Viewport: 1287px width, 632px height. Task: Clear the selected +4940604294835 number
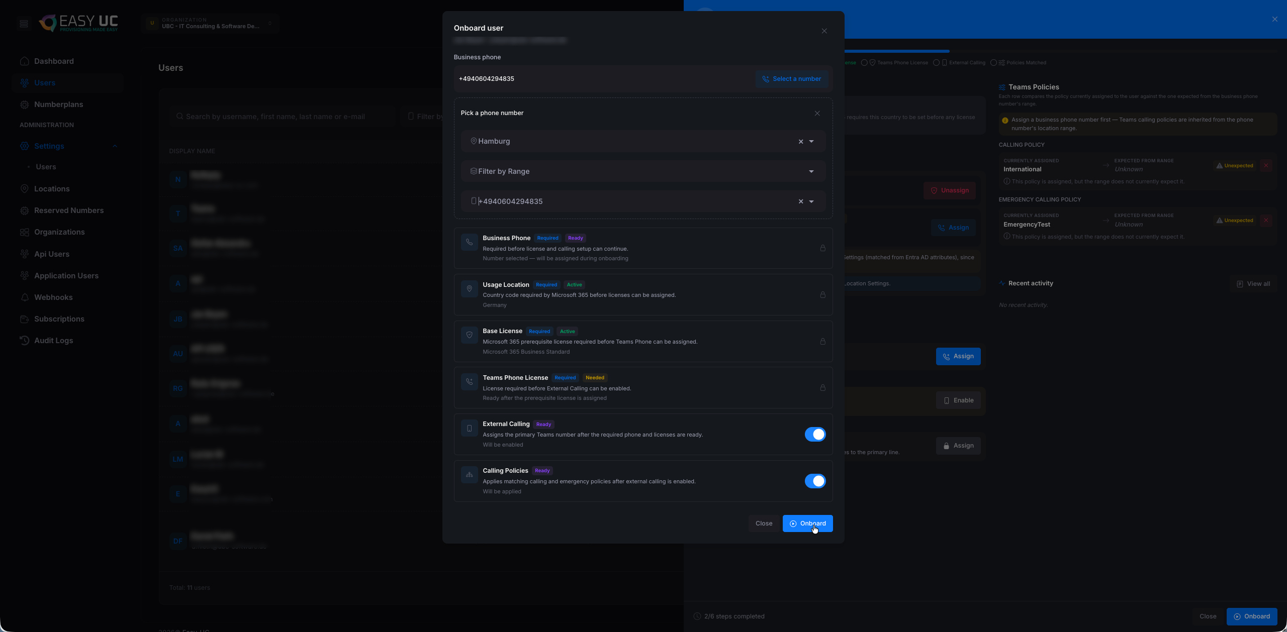pos(801,202)
